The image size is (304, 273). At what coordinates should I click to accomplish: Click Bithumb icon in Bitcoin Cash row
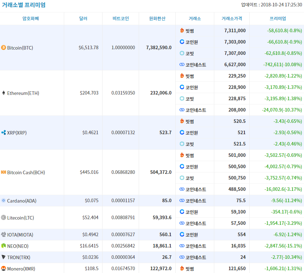[182, 155]
